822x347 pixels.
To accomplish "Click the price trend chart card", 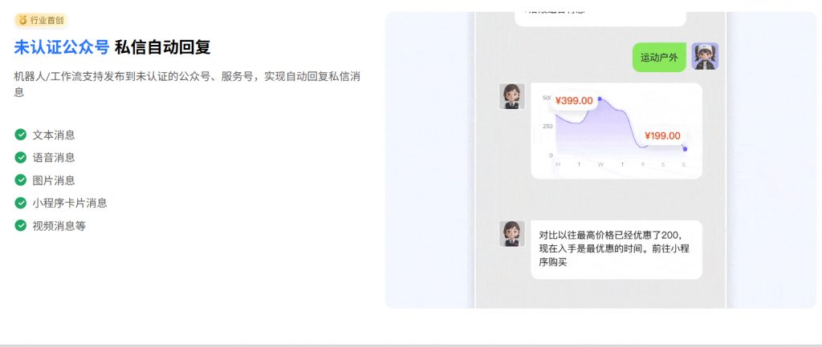I will coord(616,131).
